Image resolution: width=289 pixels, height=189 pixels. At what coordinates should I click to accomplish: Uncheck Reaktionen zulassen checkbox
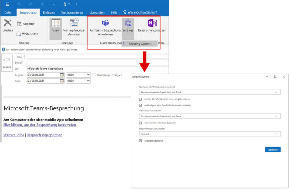[x=140, y=141]
